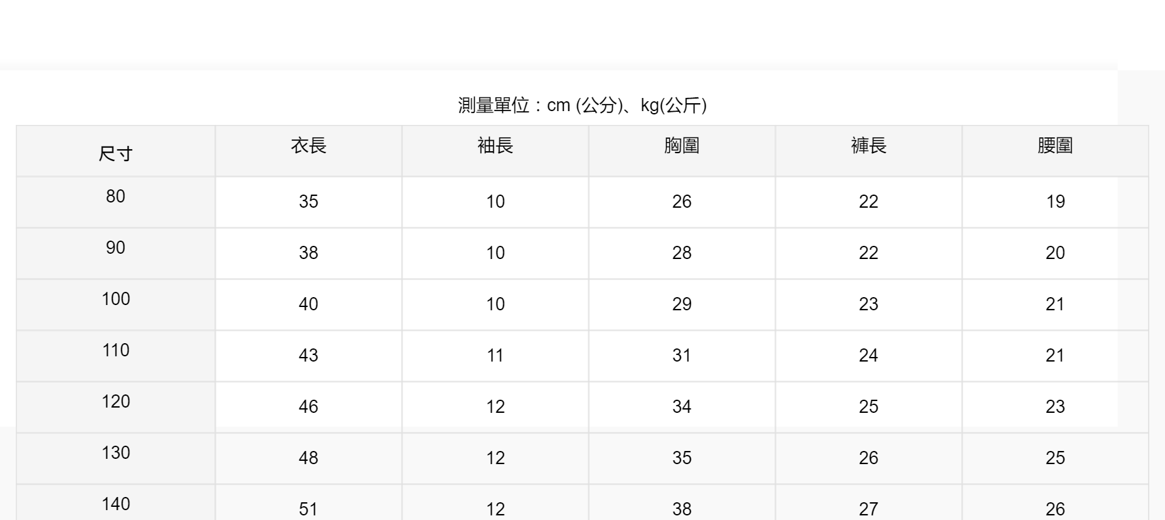Screen dimensions: 1165x520
Task: Select the size 120 row label
Action: pos(116,401)
